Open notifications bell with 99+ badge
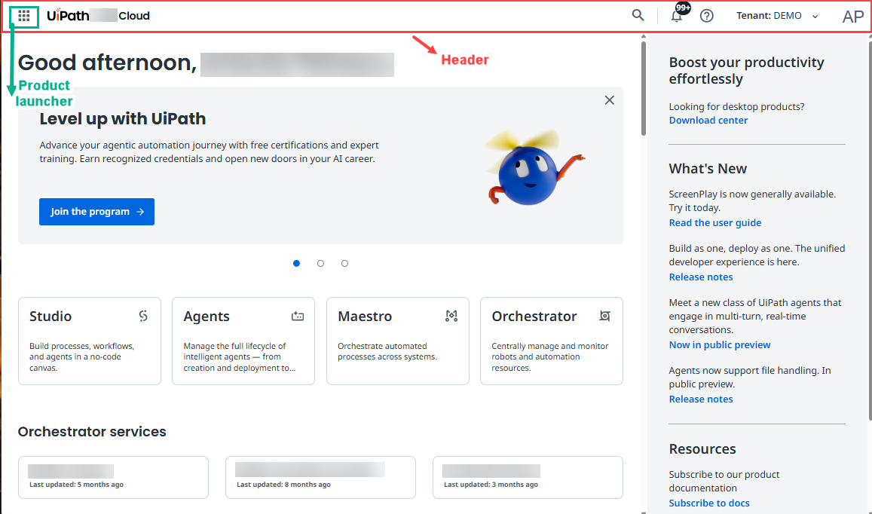Viewport: 872px width, 514px height. (x=678, y=14)
